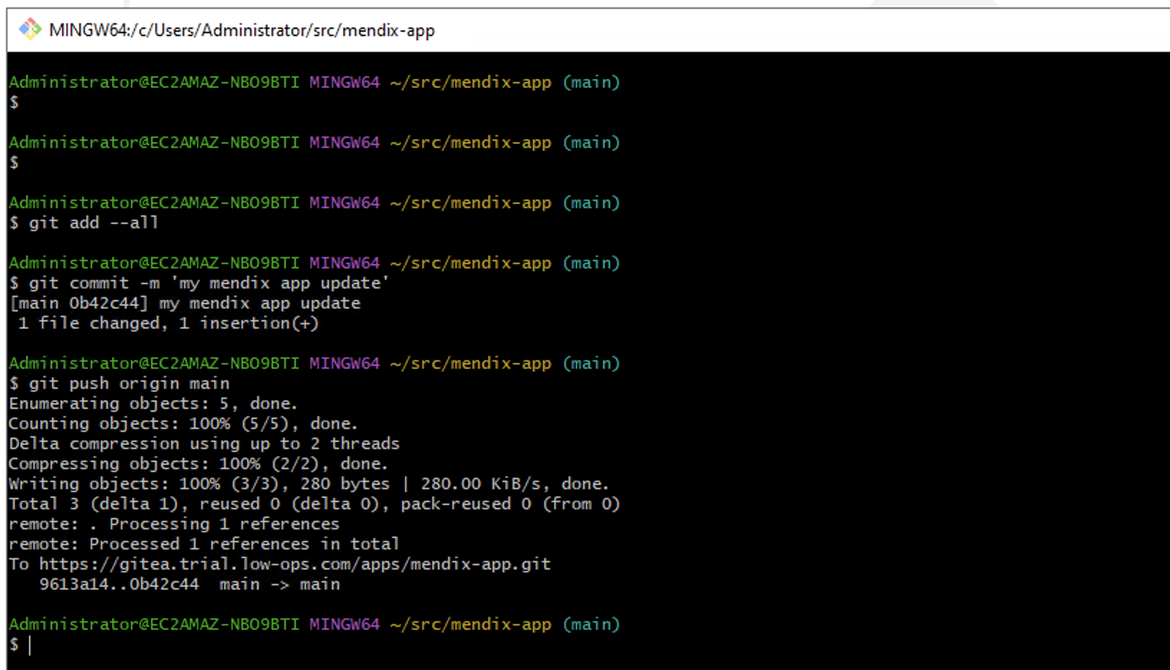The width and height of the screenshot is (1170, 670).
Task: Click the active prompt cursor on last line
Action: [x=29, y=645]
